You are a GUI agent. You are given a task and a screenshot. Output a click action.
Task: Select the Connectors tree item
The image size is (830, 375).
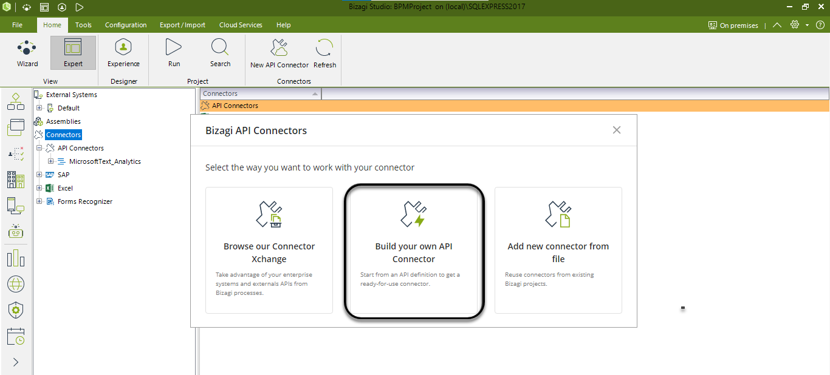point(63,135)
